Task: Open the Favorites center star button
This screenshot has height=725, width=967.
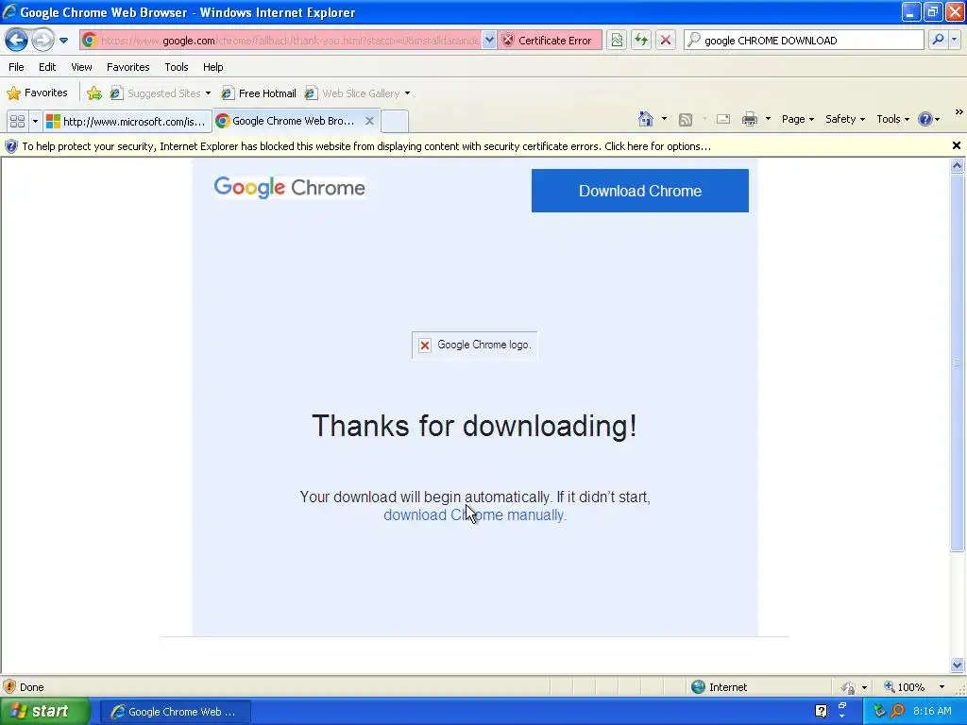Action: click(x=37, y=93)
